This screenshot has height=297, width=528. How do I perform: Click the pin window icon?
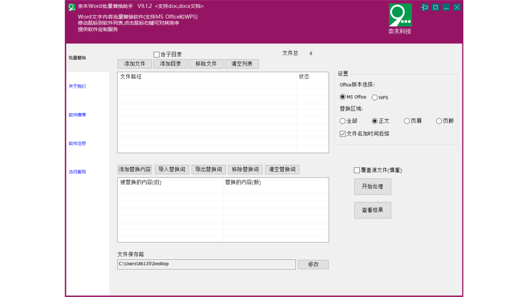[424, 7]
